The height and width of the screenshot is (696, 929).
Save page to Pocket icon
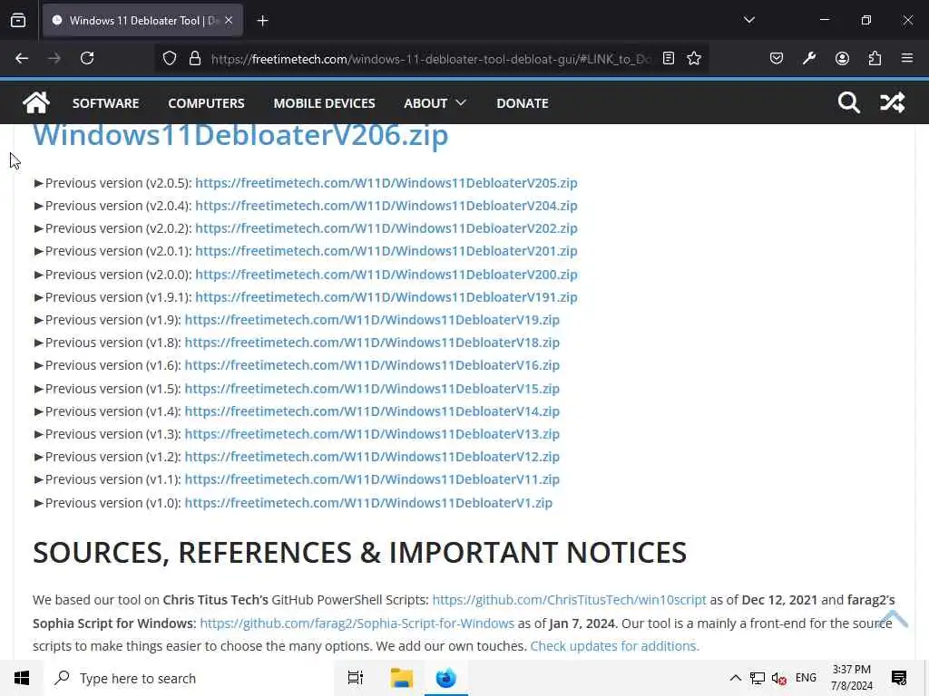[777, 58]
